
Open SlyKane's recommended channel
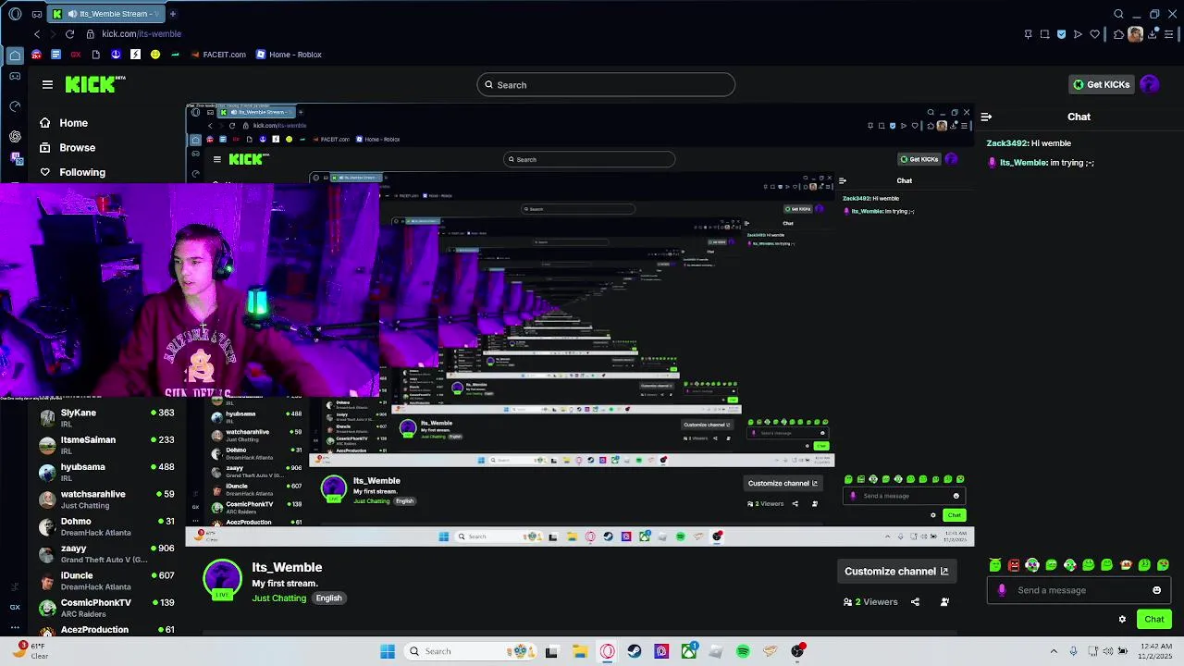tap(106, 417)
